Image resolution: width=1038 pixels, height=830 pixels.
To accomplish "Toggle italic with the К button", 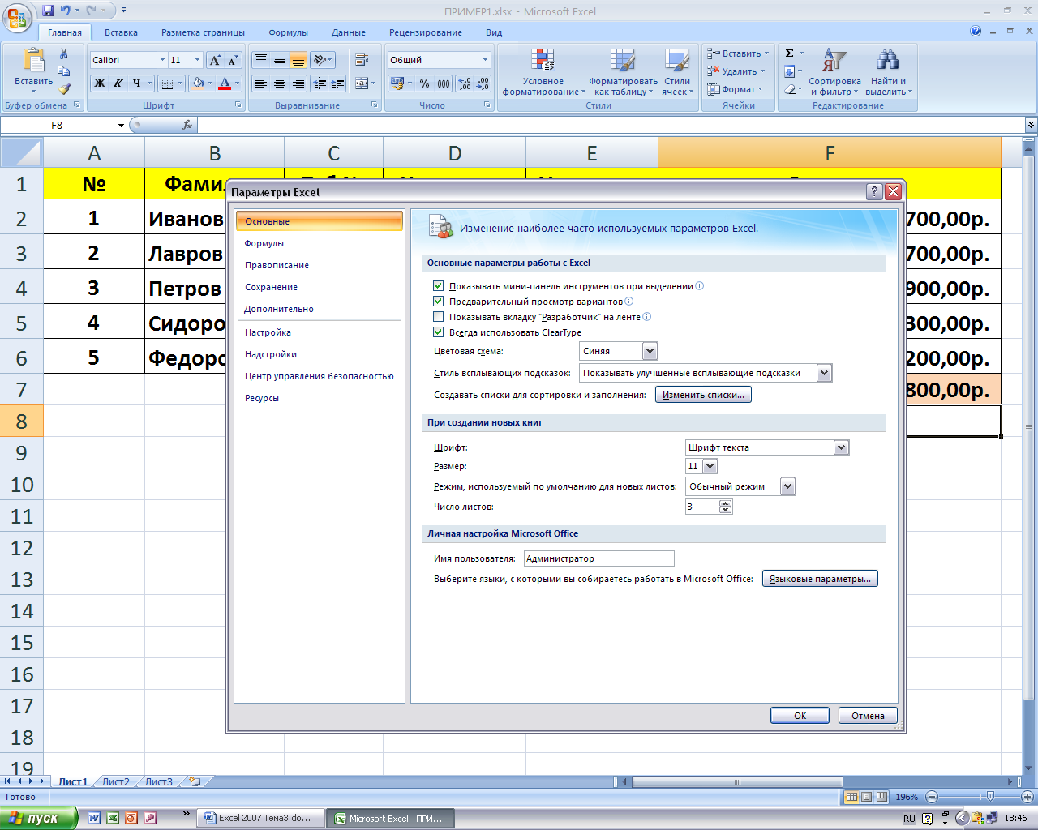I will pyautogui.click(x=118, y=83).
